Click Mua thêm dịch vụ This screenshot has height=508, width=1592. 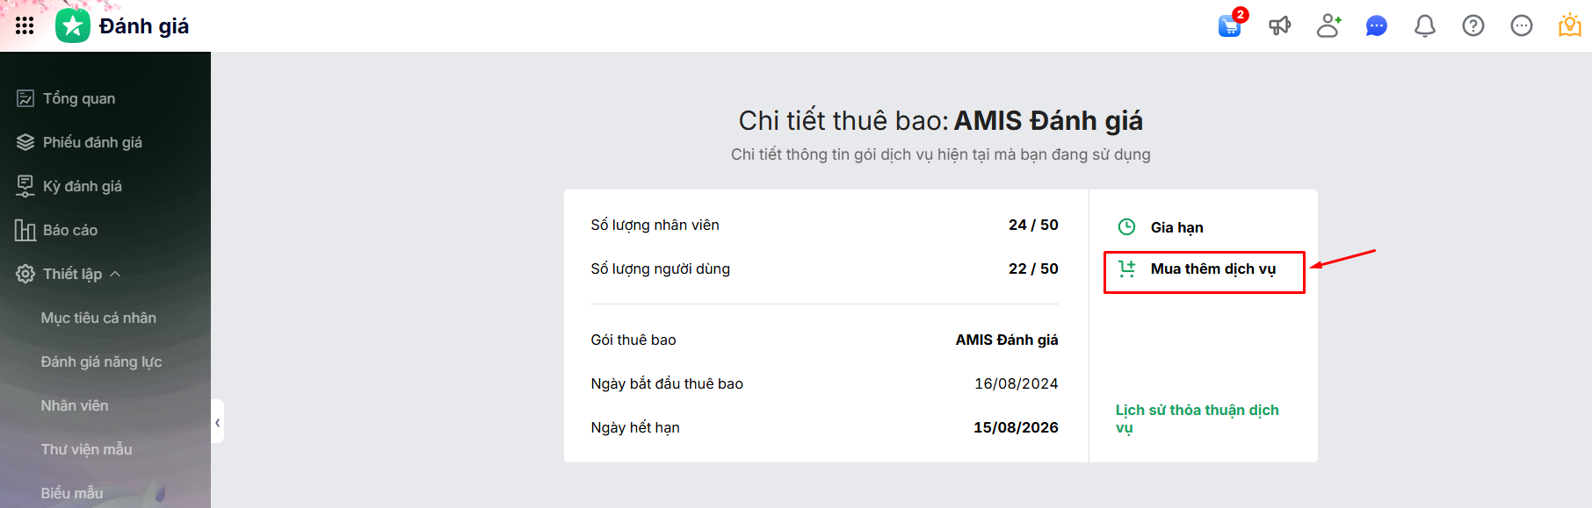pyautogui.click(x=1212, y=269)
